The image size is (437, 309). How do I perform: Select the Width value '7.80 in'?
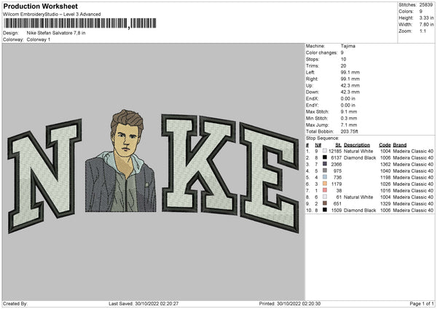[426, 25]
